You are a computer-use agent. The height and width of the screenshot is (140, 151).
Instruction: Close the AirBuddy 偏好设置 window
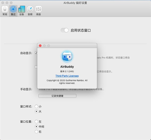[x=3, y=3]
